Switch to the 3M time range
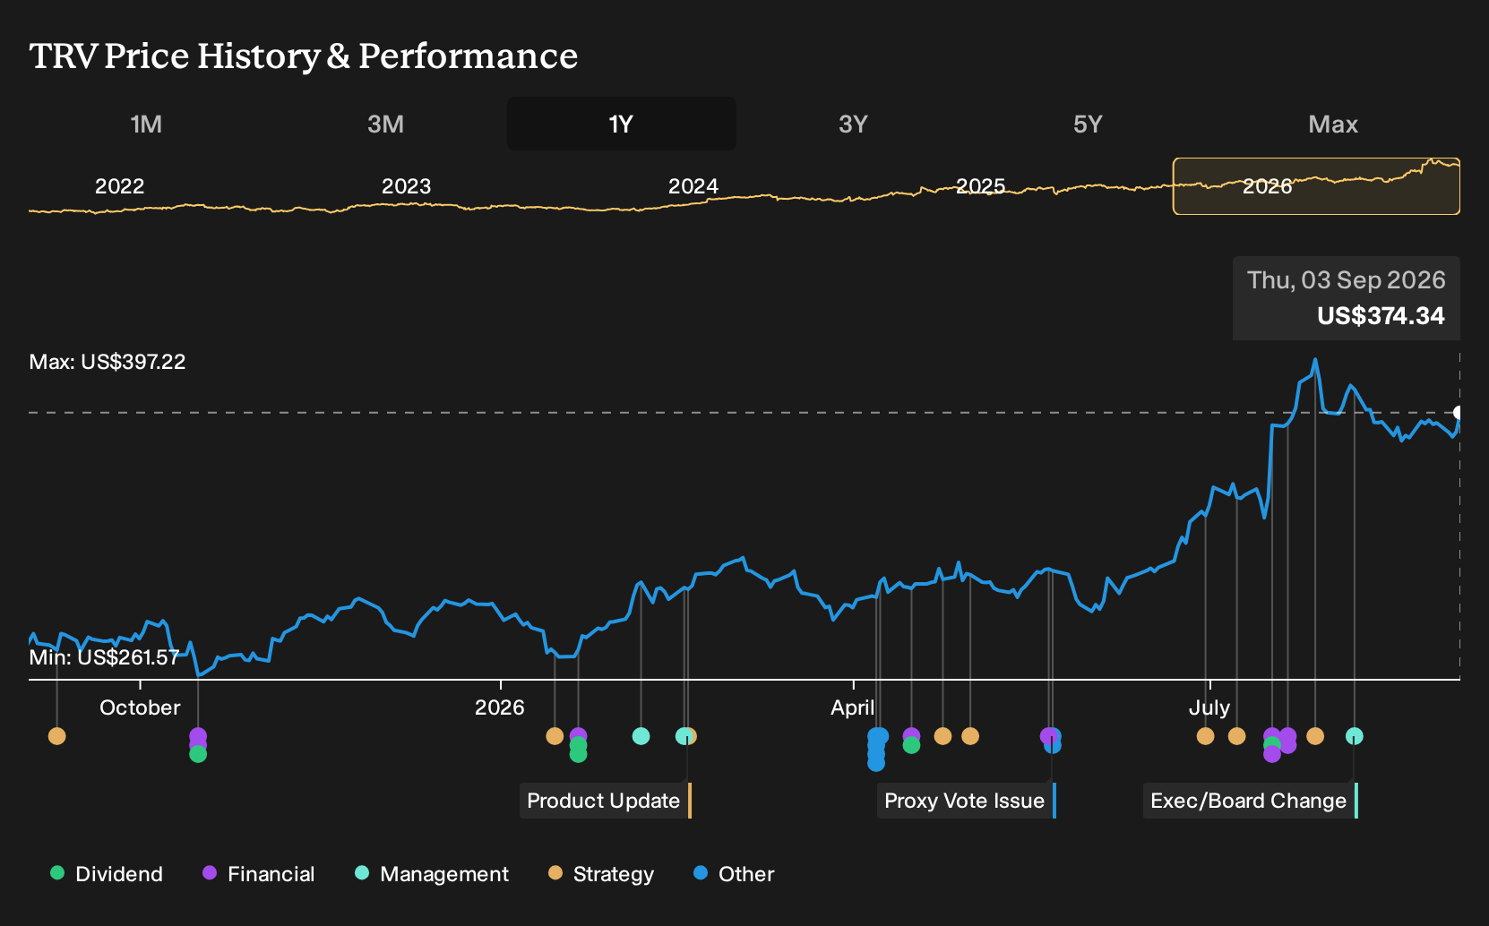Image resolution: width=1489 pixels, height=926 pixels. [385, 124]
